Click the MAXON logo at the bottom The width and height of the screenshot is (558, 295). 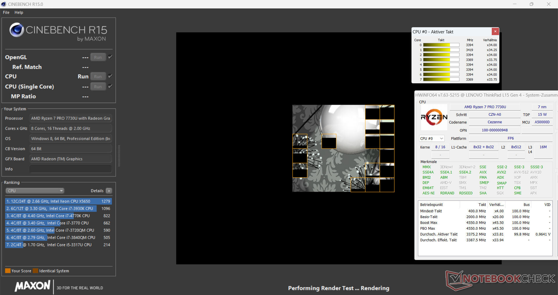coord(33,286)
